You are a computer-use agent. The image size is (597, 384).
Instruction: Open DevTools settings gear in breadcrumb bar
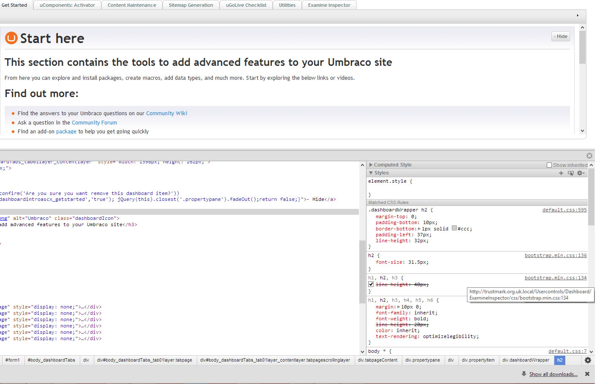pos(588,360)
